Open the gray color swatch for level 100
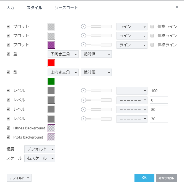This screenshot has height=188, width=184. (x=51, y=91)
